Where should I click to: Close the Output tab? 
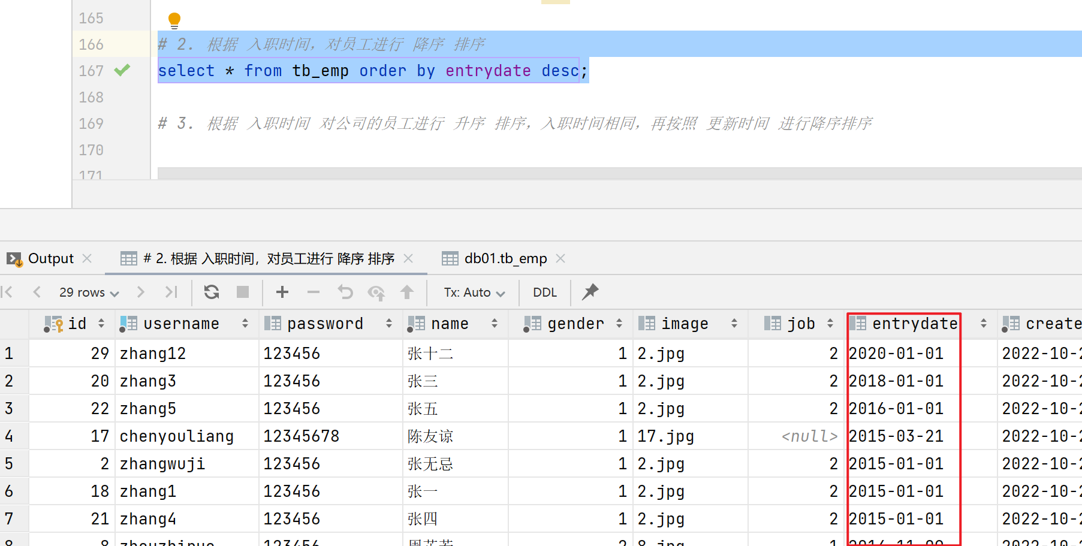coord(87,258)
